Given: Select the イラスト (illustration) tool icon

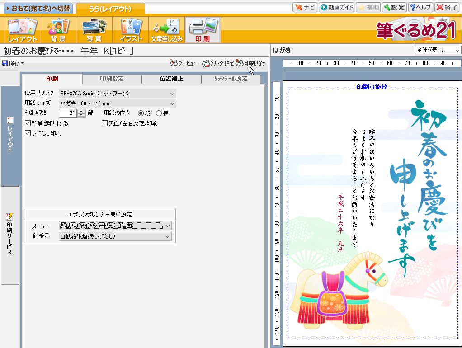Looking at the screenshot, I should coord(130,28).
